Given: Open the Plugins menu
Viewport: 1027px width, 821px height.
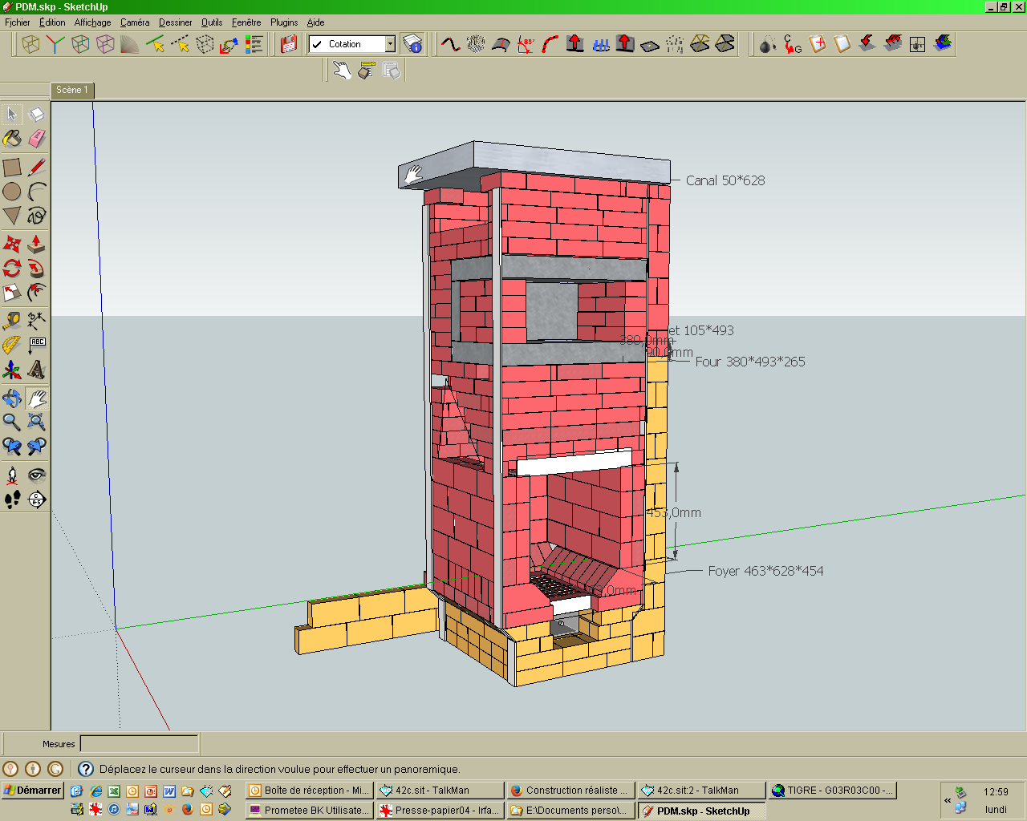Looking at the screenshot, I should pos(284,22).
